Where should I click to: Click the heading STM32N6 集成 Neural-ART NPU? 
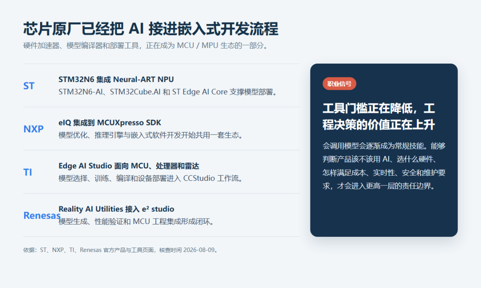(116, 79)
